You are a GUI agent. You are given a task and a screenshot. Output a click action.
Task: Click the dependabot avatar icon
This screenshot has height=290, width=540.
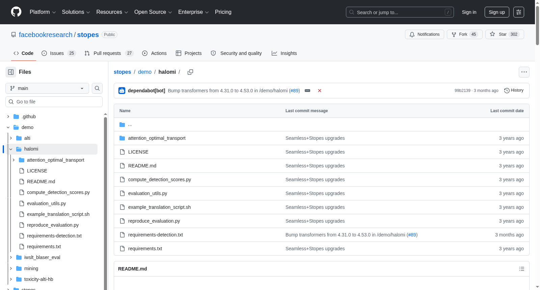tap(122, 91)
